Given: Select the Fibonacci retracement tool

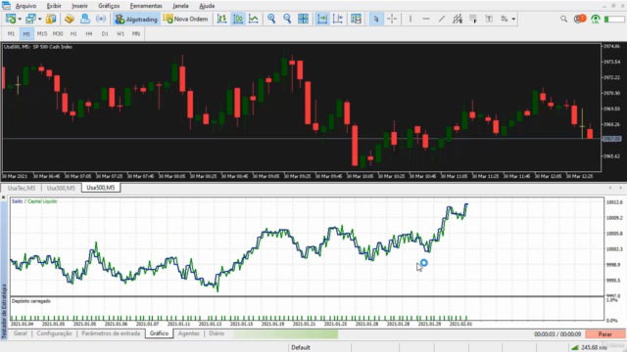Looking at the screenshot, I should pos(473,19).
